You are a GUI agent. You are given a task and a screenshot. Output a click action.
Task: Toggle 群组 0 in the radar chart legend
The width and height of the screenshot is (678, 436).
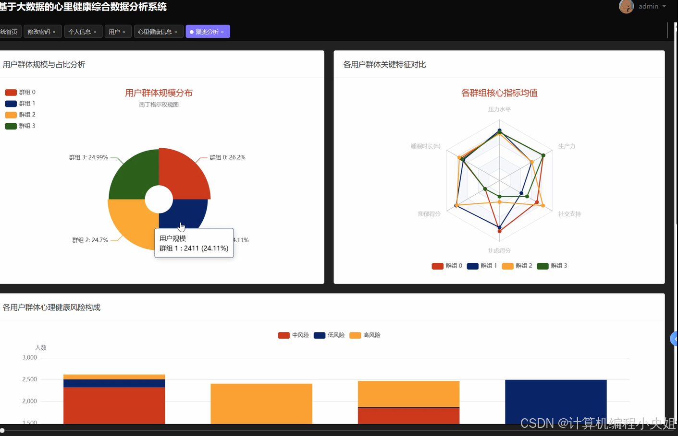[447, 266]
